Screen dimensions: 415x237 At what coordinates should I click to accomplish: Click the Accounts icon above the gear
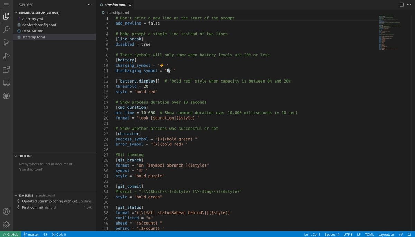(6, 211)
